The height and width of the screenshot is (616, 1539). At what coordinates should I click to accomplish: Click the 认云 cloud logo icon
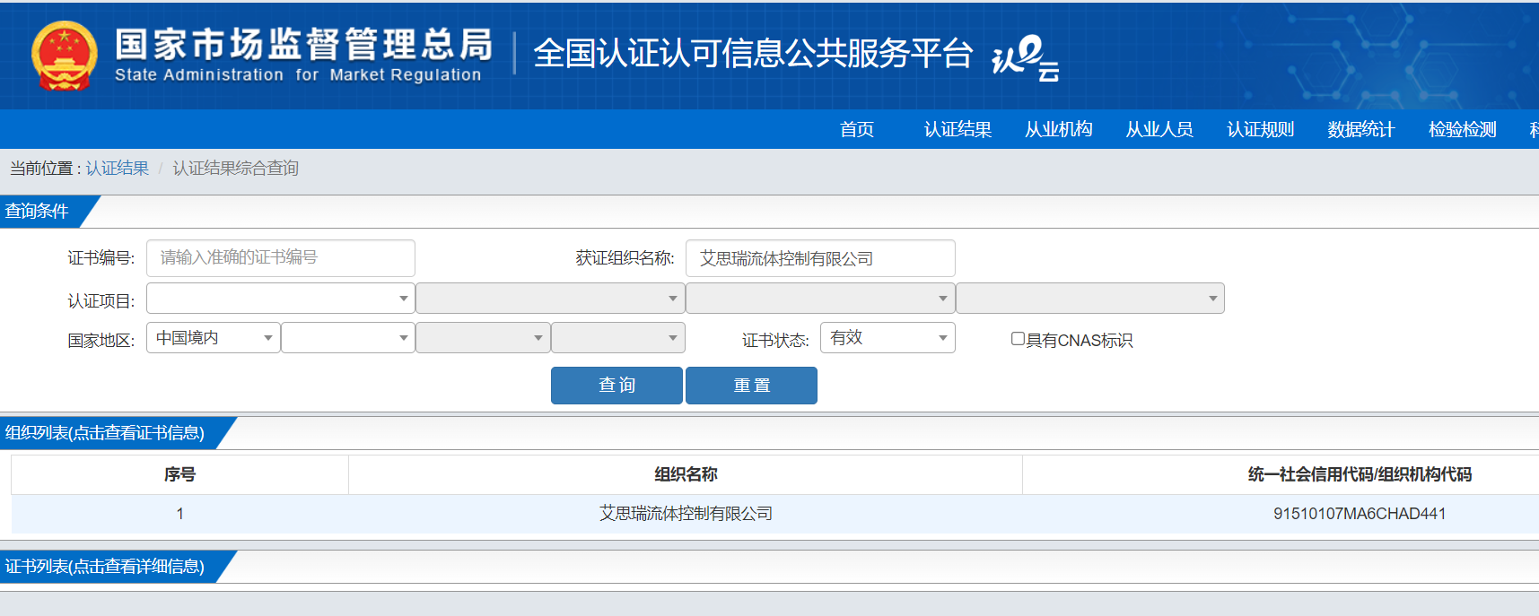click(x=1025, y=58)
